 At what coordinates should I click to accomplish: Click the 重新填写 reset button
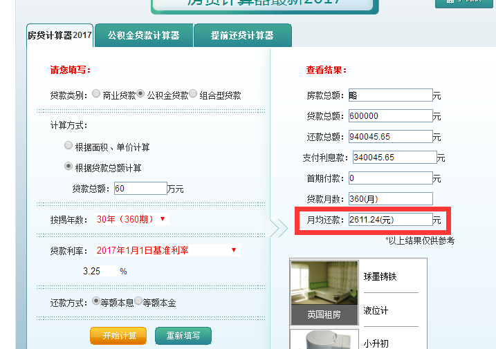point(183,336)
